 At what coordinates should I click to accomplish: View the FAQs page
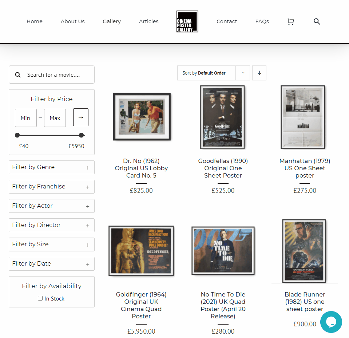click(262, 21)
